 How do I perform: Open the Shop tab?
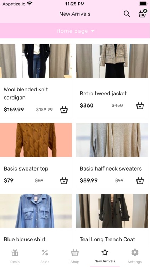[75, 256]
